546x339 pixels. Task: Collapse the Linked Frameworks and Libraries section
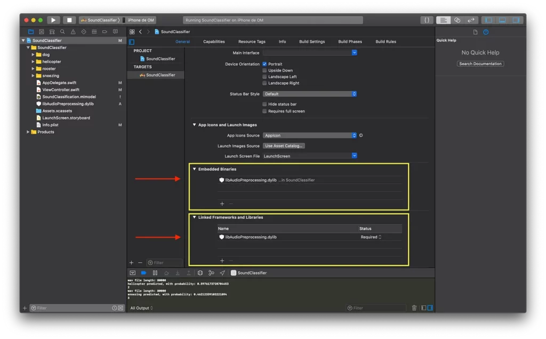click(194, 217)
